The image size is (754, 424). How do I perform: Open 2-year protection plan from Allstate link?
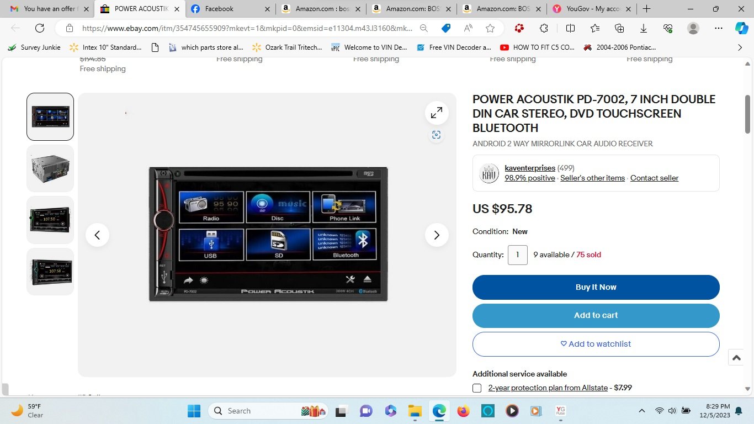[548, 388]
